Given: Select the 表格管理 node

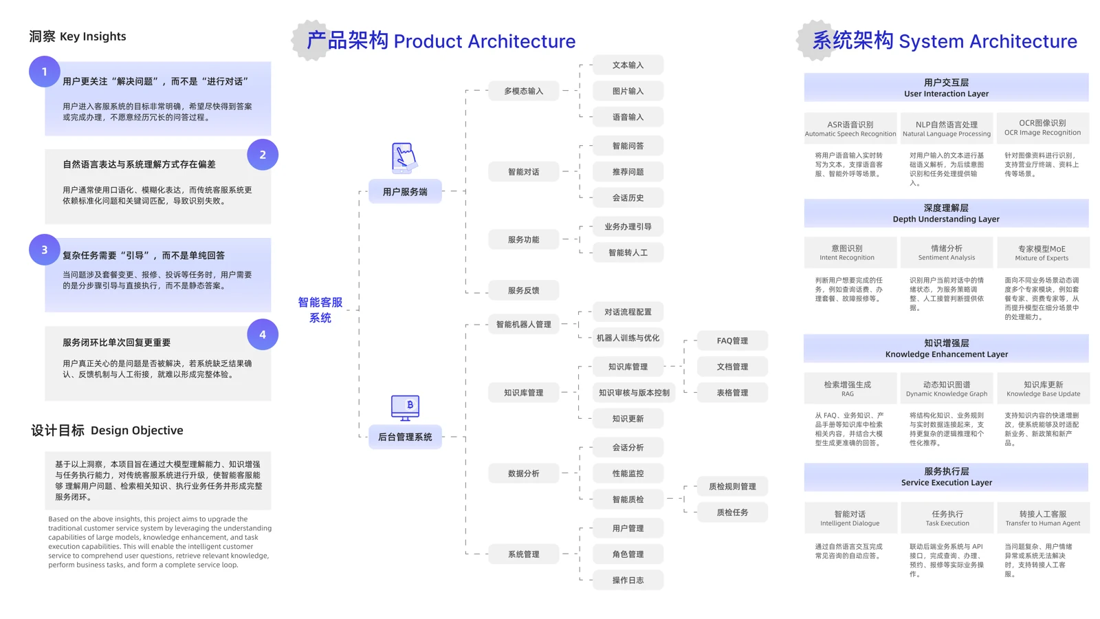Looking at the screenshot, I should pos(732,393).
